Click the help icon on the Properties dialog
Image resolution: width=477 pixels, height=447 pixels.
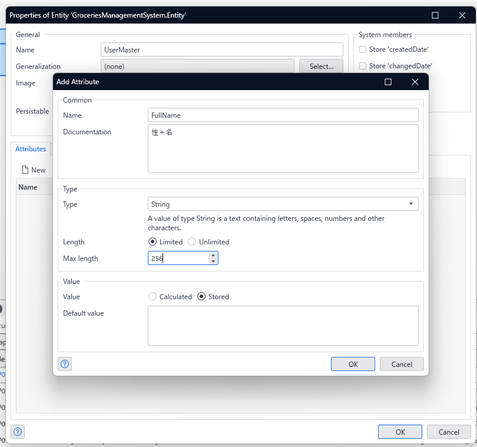[x=18, y=432]
